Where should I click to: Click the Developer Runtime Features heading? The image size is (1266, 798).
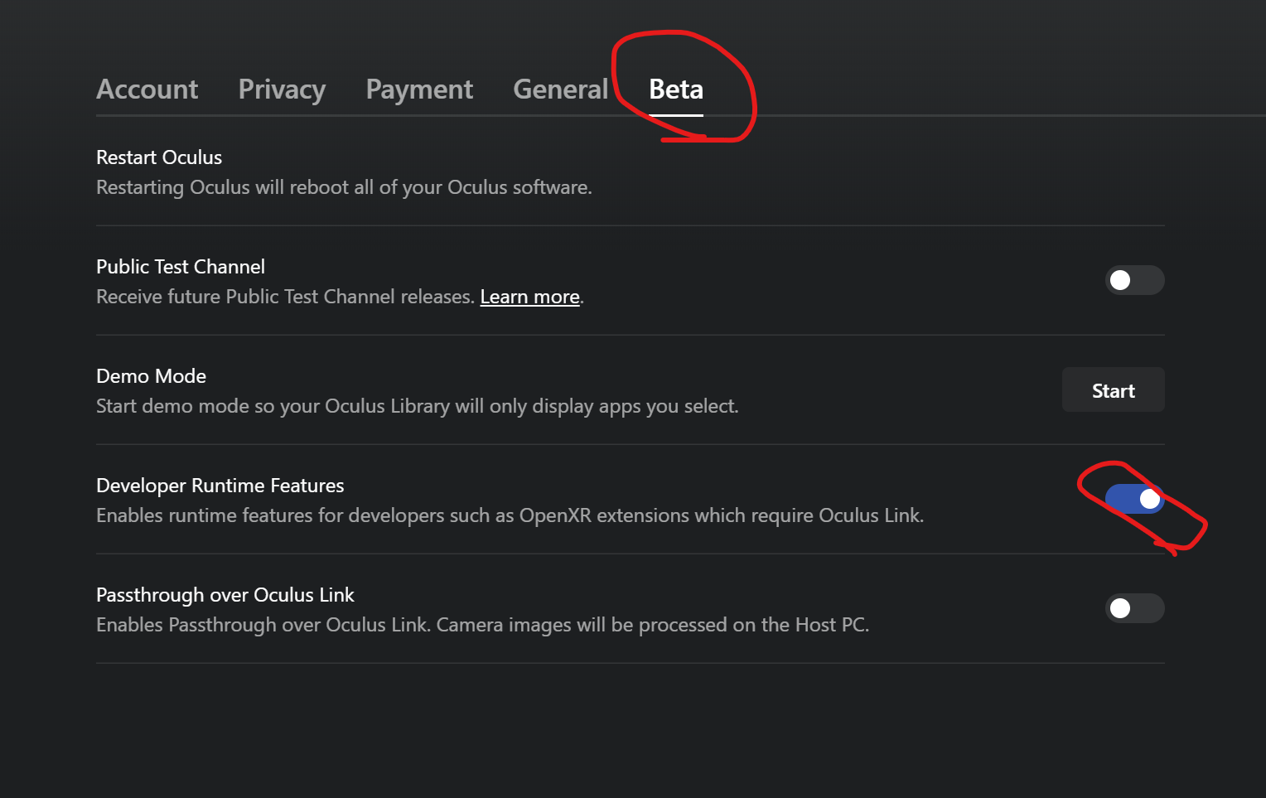[x=220, y=486]
